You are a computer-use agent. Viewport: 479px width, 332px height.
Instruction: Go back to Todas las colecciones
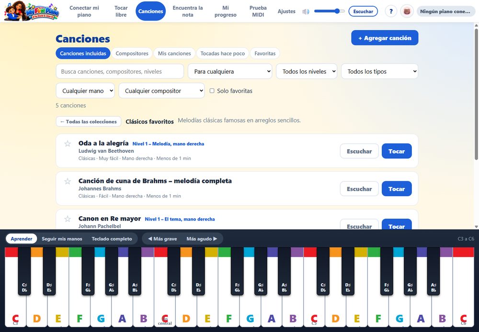89,122
